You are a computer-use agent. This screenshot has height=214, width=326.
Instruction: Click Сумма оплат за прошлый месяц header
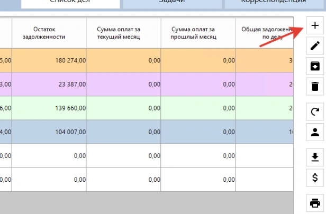(x=198, y=33)
